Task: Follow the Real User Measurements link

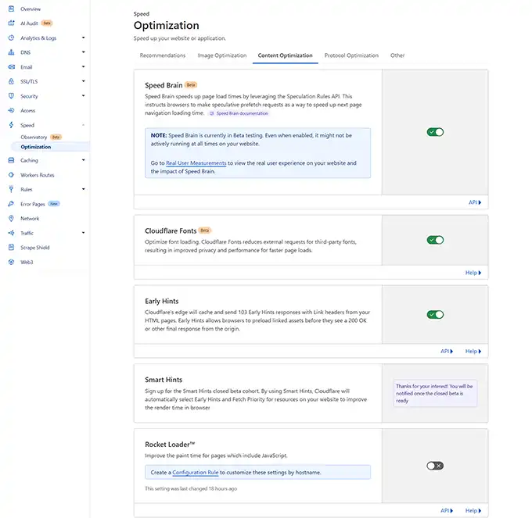Action: (x=196, y=163)
